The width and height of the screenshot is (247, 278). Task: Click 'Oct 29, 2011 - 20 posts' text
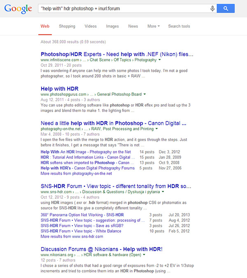click(x=61, y=65)
